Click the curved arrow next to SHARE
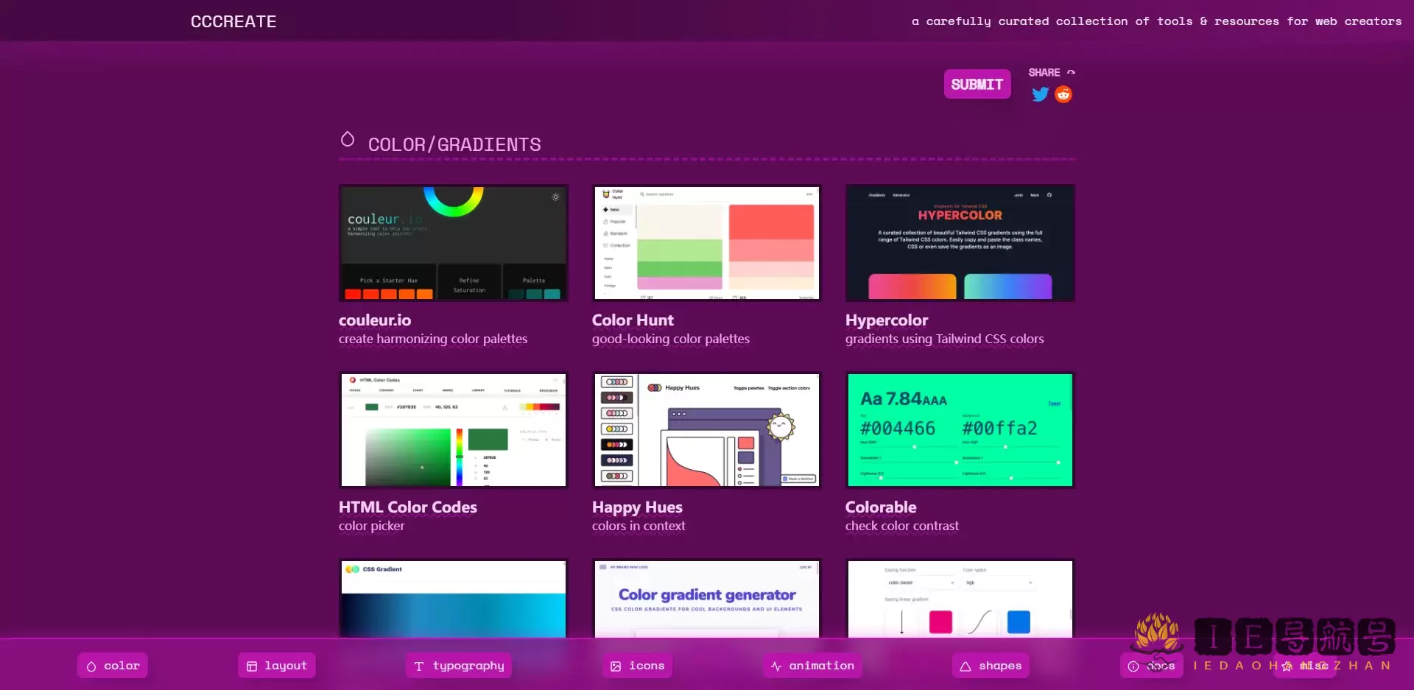 pos(1072,71)
